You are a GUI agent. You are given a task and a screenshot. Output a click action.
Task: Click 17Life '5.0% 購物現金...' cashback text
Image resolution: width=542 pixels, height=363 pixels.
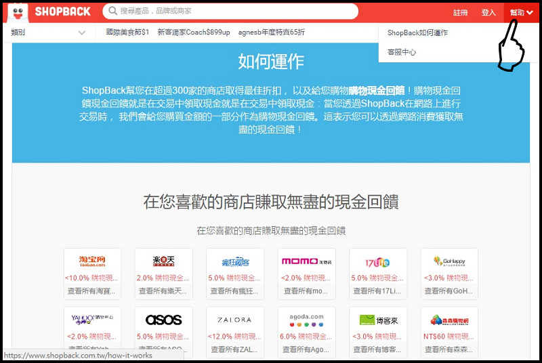coord(377,278)
